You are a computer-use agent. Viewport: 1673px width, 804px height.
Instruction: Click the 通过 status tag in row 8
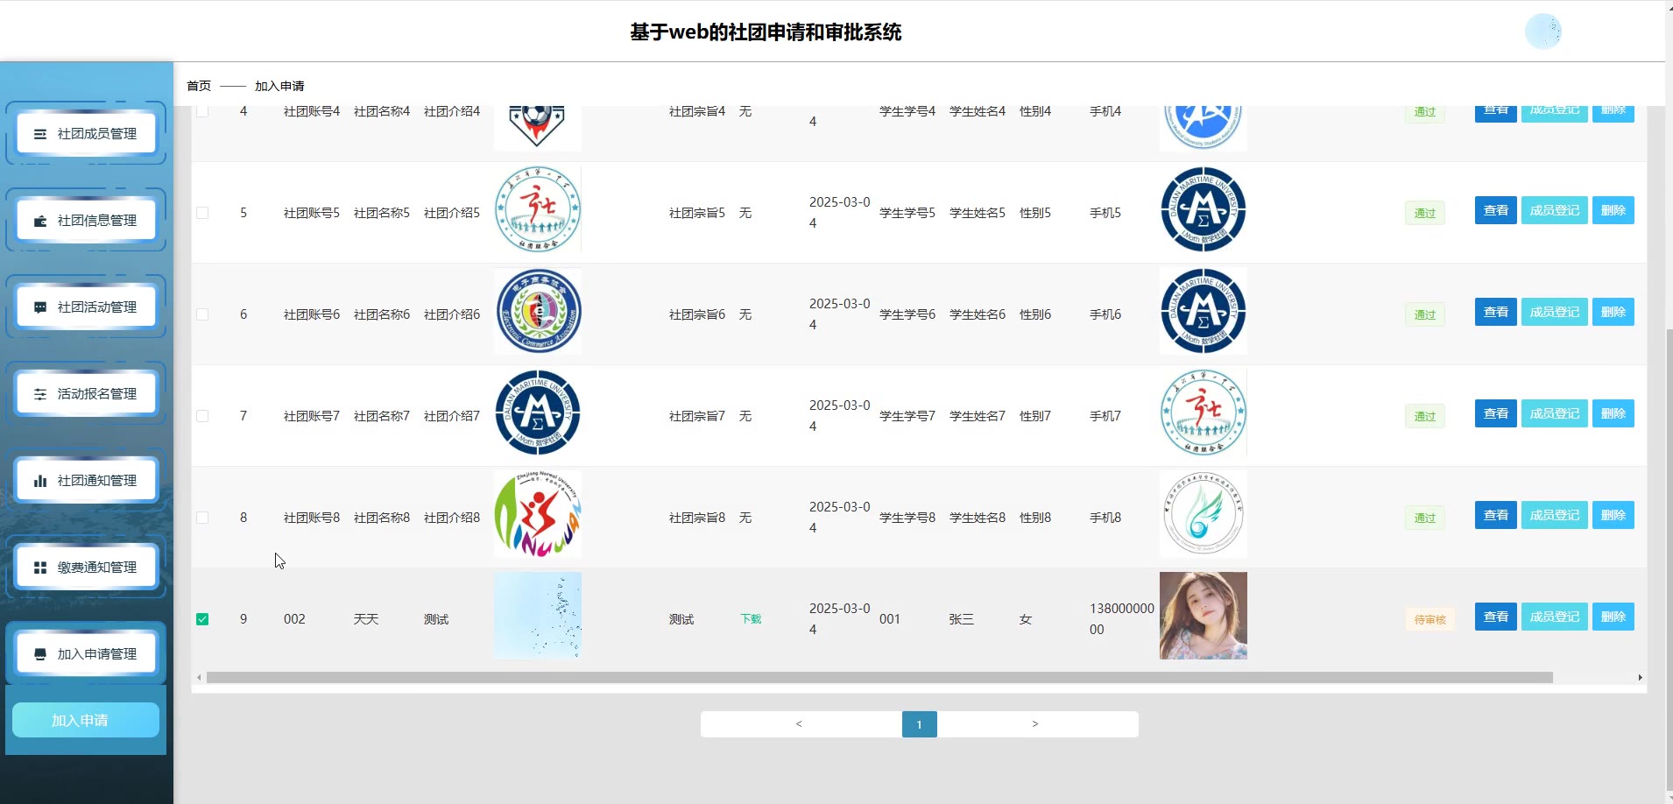[x=1425, y=518]
